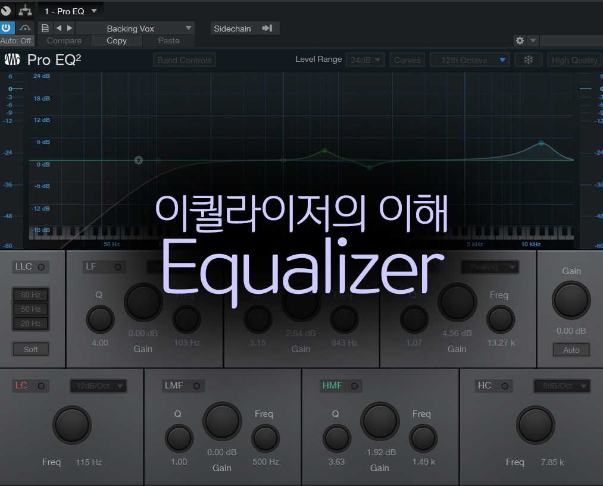The height and width of the screenshot is (486, 603).
Task: Select the LLC band node on curve
Action: point(139,160)
